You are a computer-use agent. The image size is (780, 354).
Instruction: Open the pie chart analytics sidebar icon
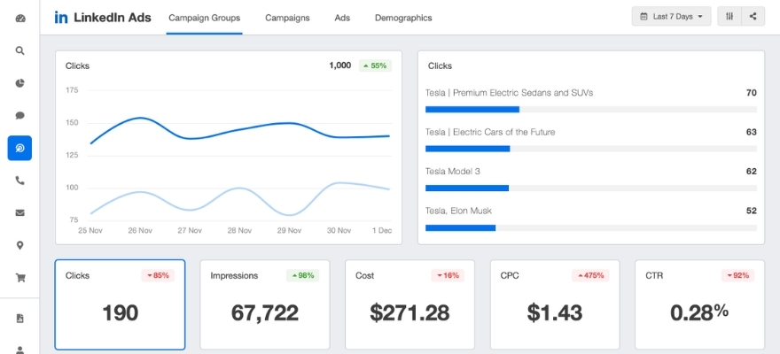click(19, 83)
